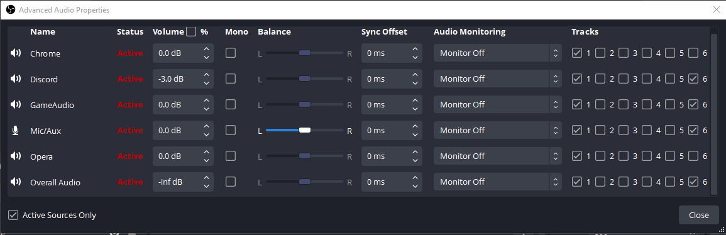Screen dimensions: 726x235
Task: Mute the Overall Audio speaker icon
Action: (x=16, y=182)
